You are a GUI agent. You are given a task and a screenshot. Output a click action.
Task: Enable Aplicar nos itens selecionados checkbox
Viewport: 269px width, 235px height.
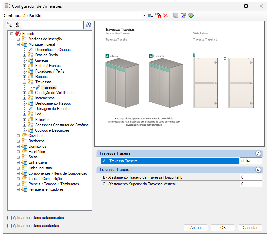(x=10, y=218)
